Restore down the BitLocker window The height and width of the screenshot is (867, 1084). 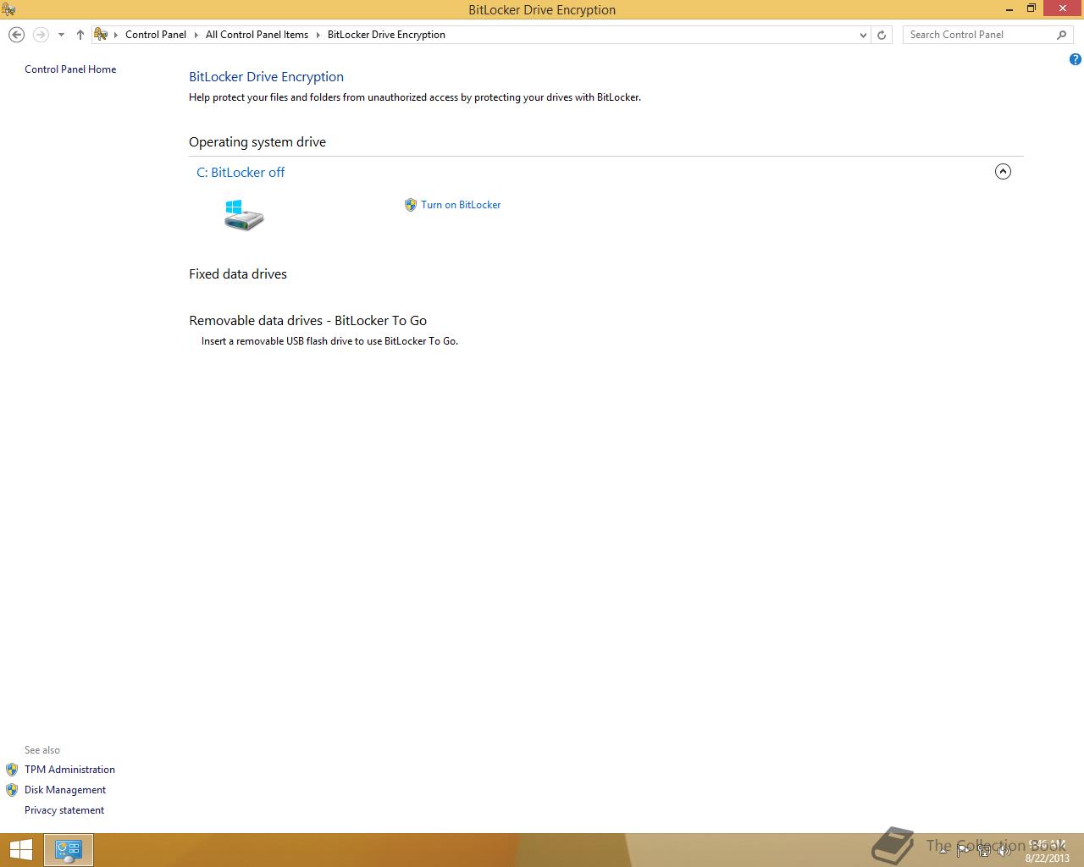1031,8
